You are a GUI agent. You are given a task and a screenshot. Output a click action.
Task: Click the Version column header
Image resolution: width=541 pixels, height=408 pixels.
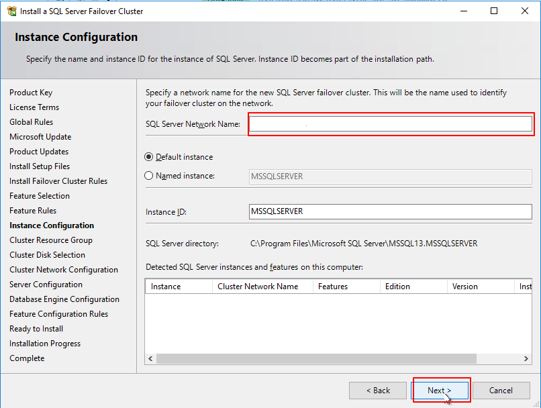click(481, 287)
